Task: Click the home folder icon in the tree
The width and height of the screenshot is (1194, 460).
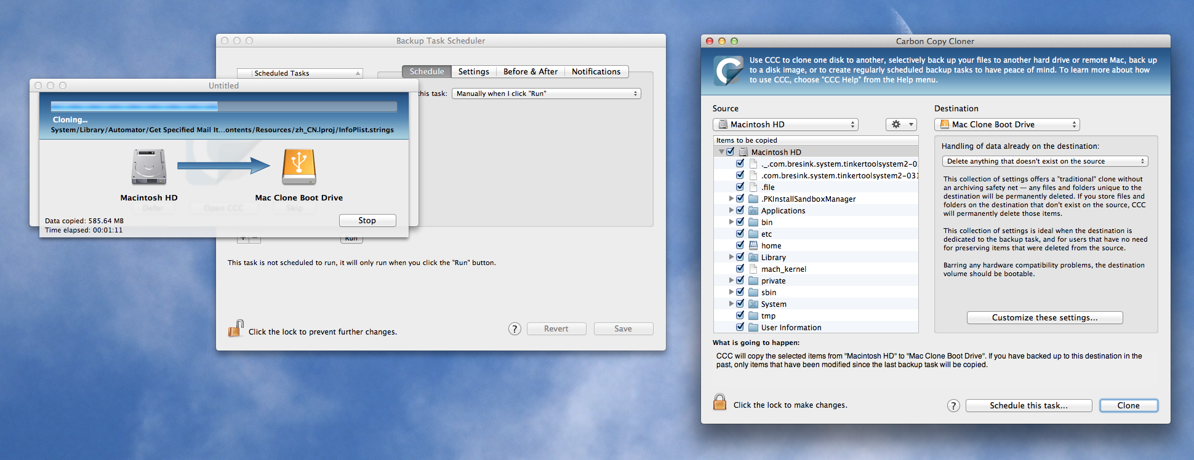Action: [x=753, y=245]
